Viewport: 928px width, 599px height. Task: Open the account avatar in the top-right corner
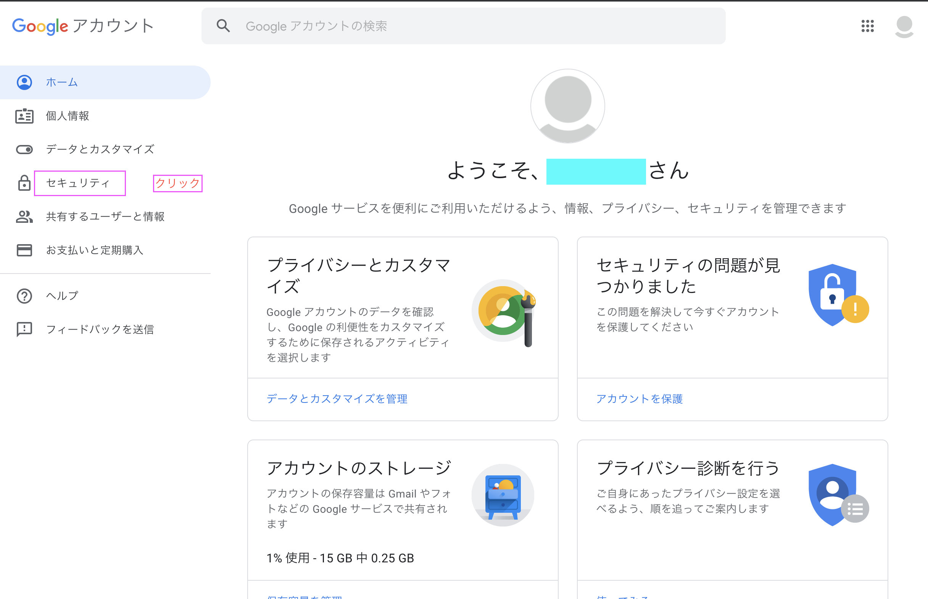click(x=904, y=26)
